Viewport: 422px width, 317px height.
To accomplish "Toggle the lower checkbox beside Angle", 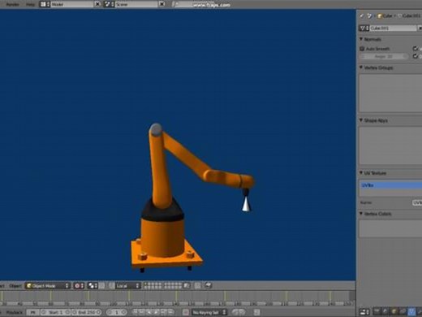I will point(416,56).
